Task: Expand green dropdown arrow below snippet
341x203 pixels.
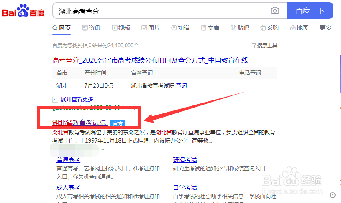Action: [x=103, y=150]
